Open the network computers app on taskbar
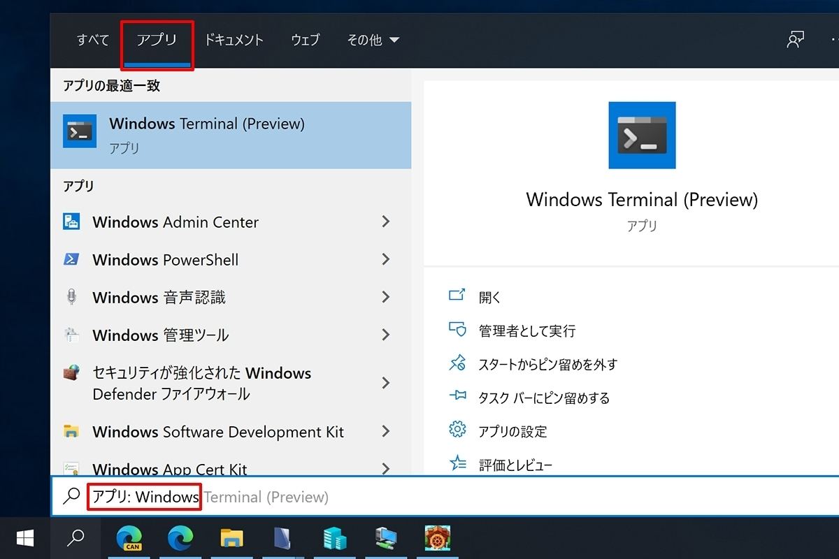This screenshot has width=839, height=559. click(x=386, y=538)
